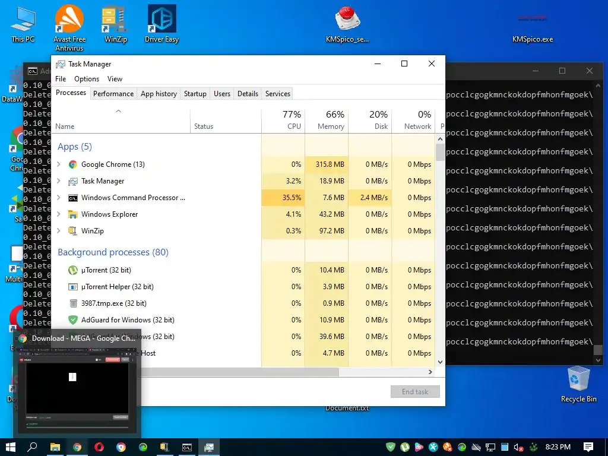Switch to Opera in the taskbar
608x456 pixels.
[99, 447]
